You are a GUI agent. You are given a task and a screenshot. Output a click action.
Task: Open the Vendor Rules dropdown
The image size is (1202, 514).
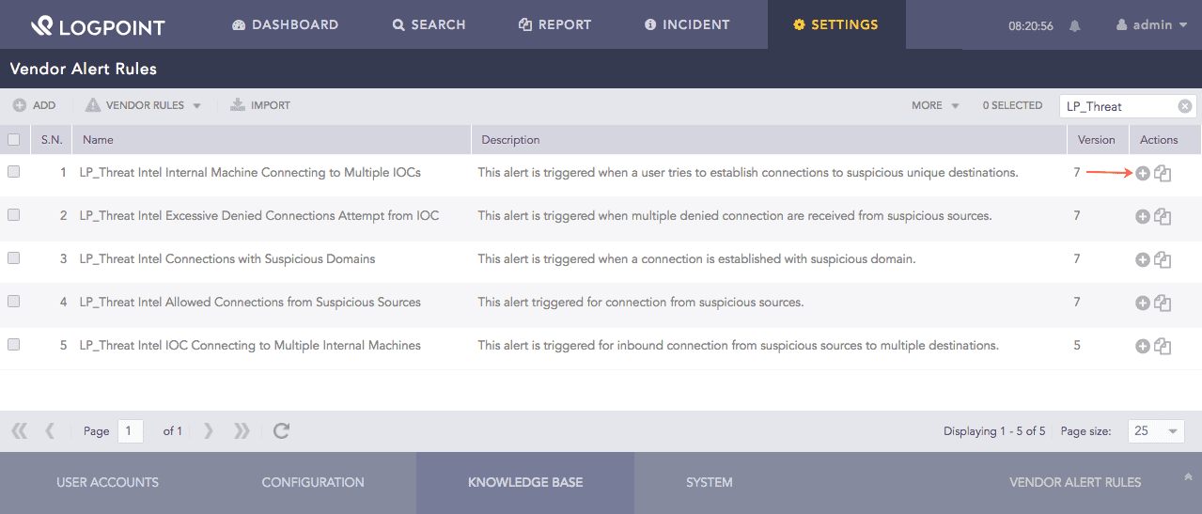tap(144, 105)
